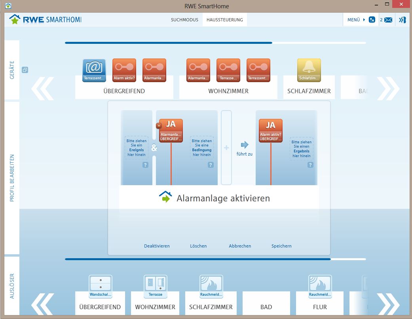Select the SCHLAFZIMMER triggers group label
This screenshot has height=319, width=412.
tap(211, 307)
